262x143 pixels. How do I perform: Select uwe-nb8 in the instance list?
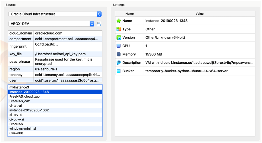[55, 133]
